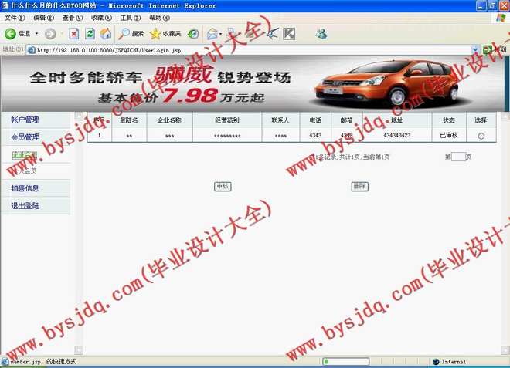Viewport: 510px width, 368px height.
Task: Select the radio button in the 选择 column
Action: 481,136
